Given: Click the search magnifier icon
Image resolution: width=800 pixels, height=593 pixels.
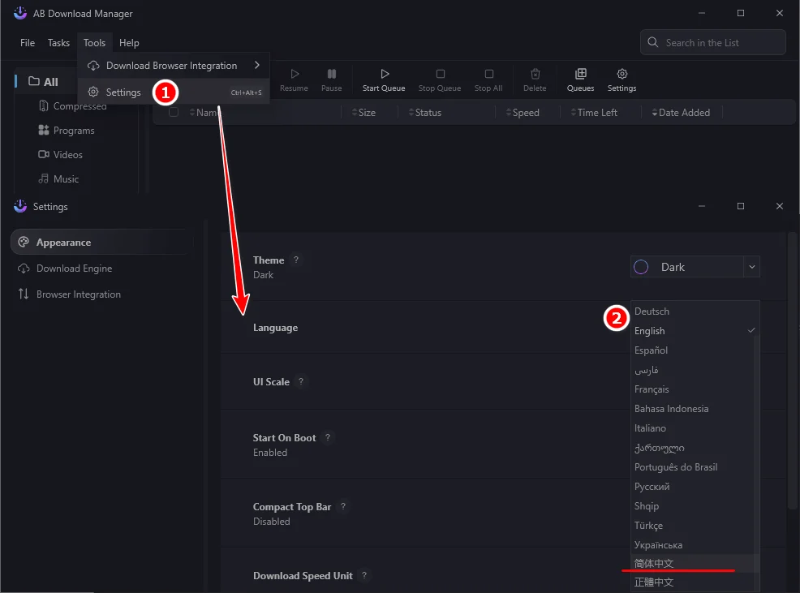Looking at the screenshot, I should pyautogui.click(x=652, y=42).
